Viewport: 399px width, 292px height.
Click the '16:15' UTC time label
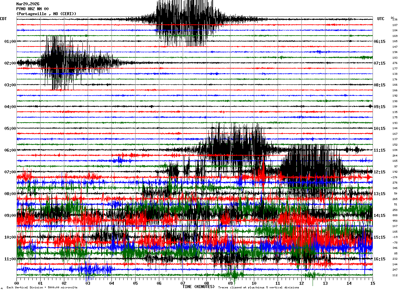coord(380,259)
